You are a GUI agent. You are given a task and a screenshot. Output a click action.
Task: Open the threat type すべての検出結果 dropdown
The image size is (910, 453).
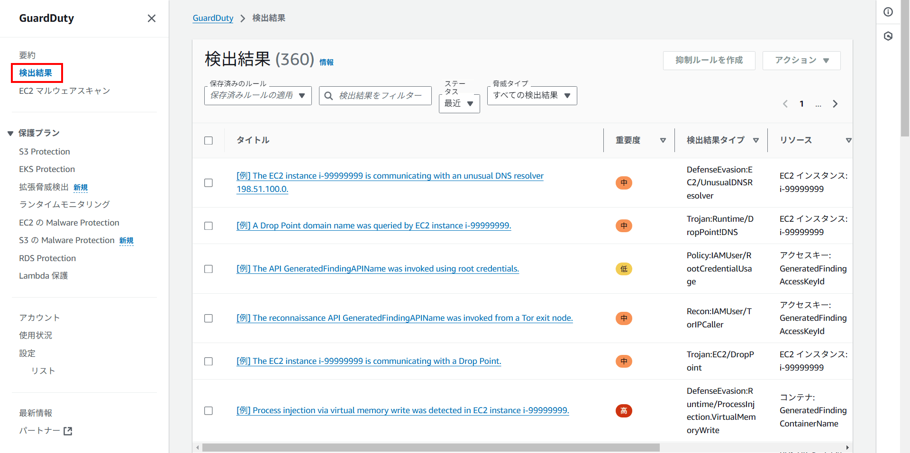click(532, 96)
